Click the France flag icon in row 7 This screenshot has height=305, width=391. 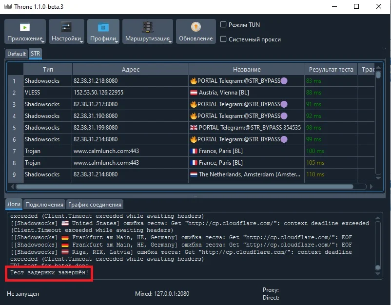tap(194, 151)
